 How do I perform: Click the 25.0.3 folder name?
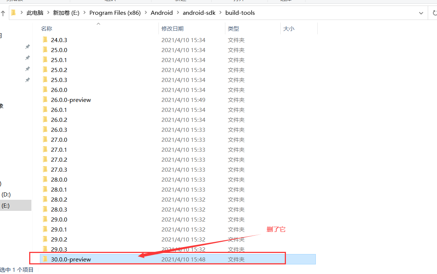pos(59,80)
